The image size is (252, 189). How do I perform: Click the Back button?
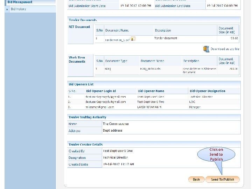(x=196, y=179)
